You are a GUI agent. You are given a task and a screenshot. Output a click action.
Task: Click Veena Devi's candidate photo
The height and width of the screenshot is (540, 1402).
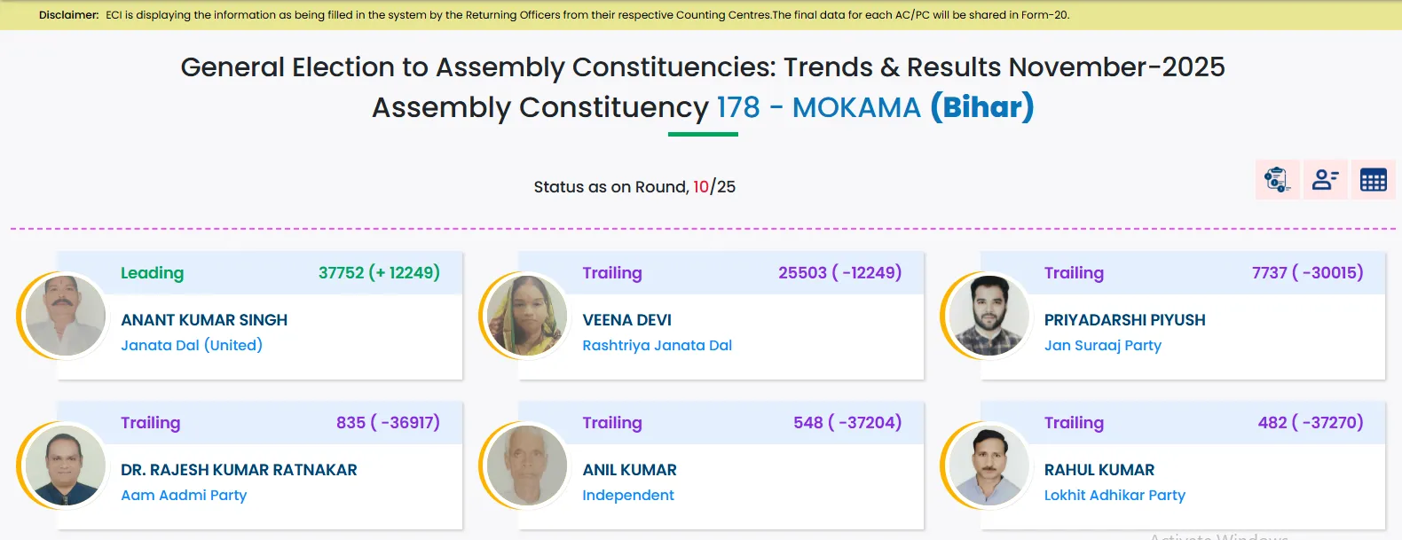(527, 316)
